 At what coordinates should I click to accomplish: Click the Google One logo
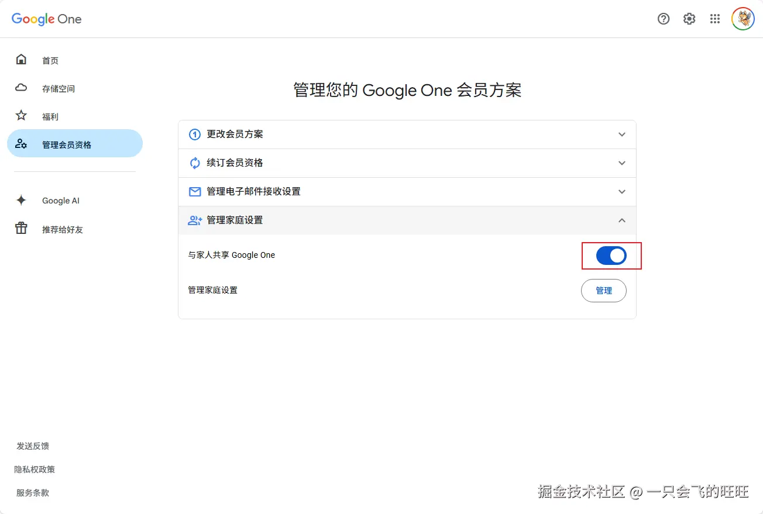point(47,19)
